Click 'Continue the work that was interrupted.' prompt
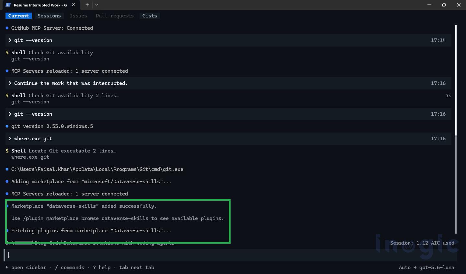 pos(228,83)
